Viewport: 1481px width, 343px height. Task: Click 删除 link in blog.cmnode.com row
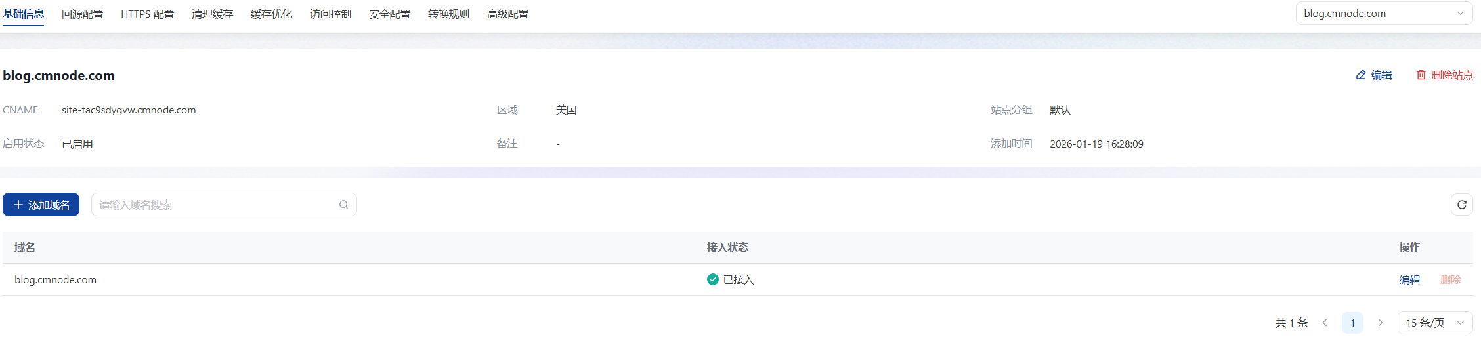pyautogui.click(x=1451, y=279)
